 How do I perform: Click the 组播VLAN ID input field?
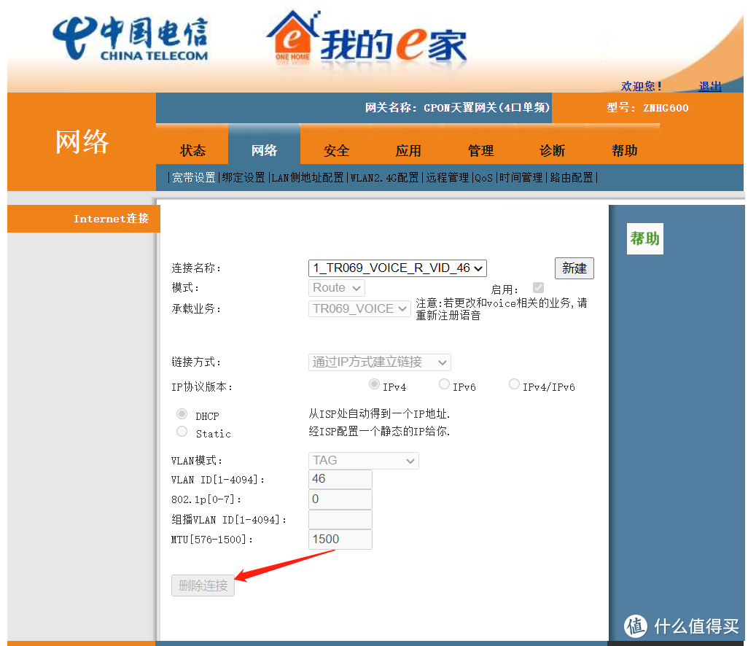(x=340, y=520)
